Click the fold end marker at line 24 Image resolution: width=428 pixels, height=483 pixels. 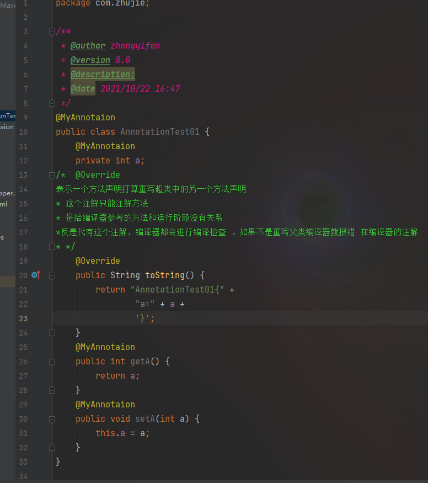pyautogui.click(x=52, y=333)
